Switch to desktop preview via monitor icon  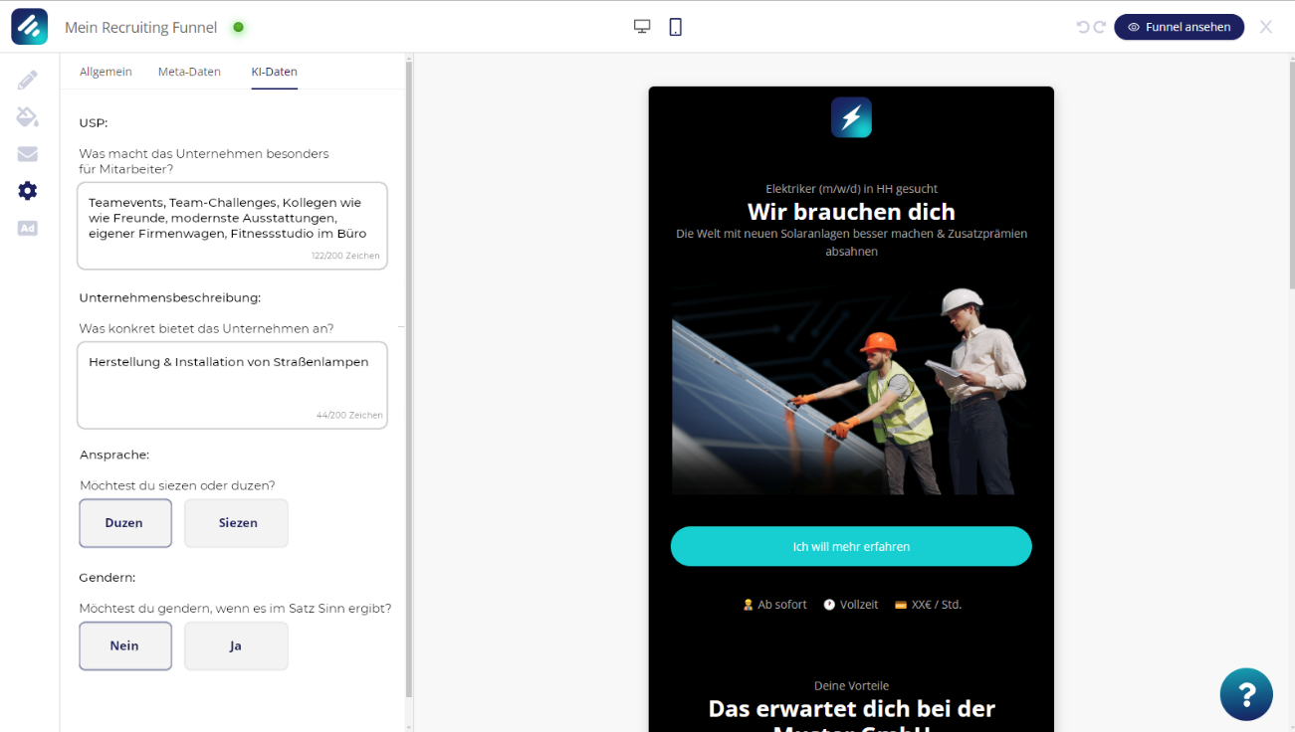641,25
